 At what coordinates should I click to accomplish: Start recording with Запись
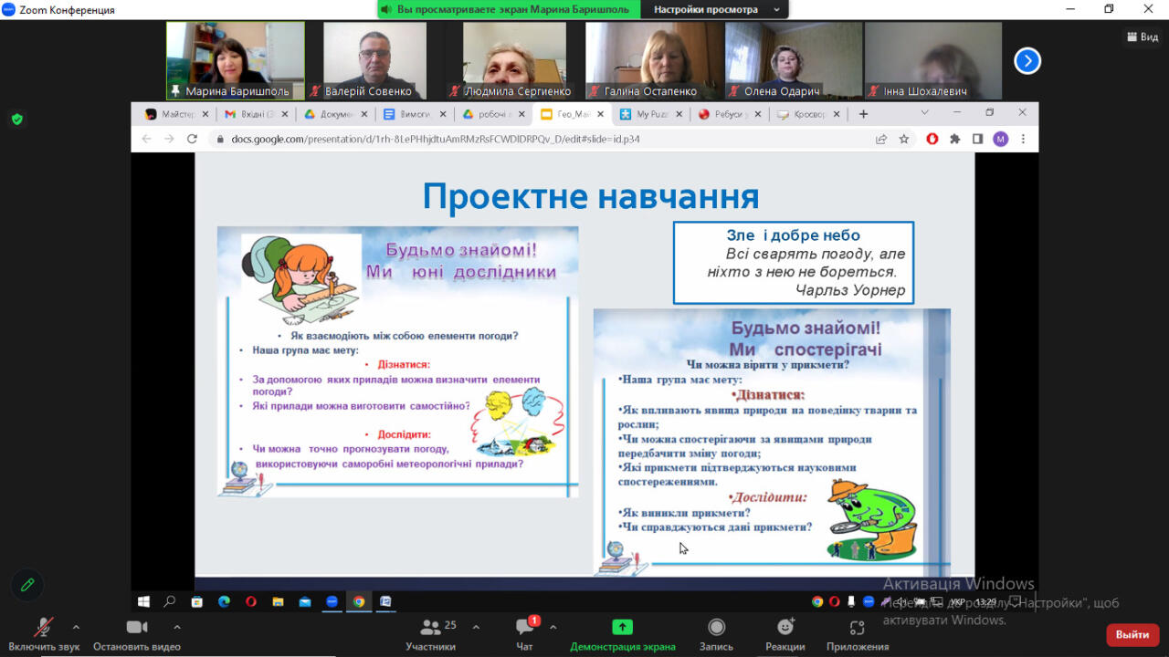pyautogui.click(x=717, y=634)
